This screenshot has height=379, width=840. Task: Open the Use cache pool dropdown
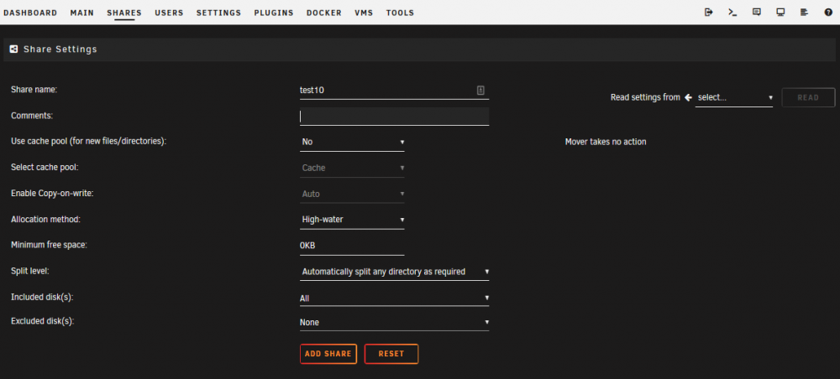tap(352, 143)
